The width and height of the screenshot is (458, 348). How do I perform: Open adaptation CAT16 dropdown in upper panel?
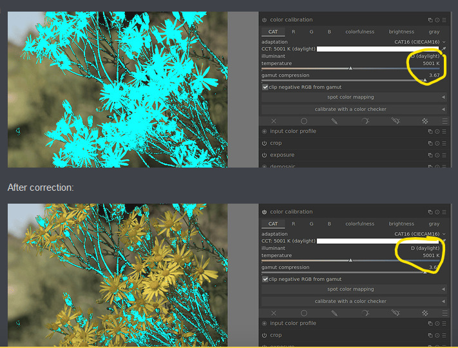click(419, 42)
